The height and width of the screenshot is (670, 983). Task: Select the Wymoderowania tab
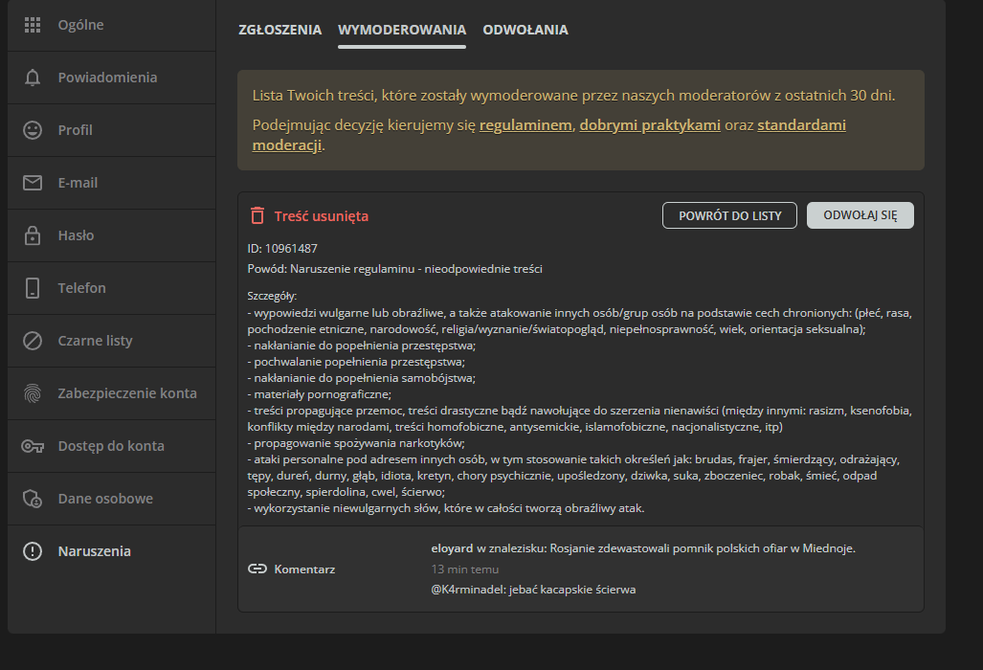[402, 30]
